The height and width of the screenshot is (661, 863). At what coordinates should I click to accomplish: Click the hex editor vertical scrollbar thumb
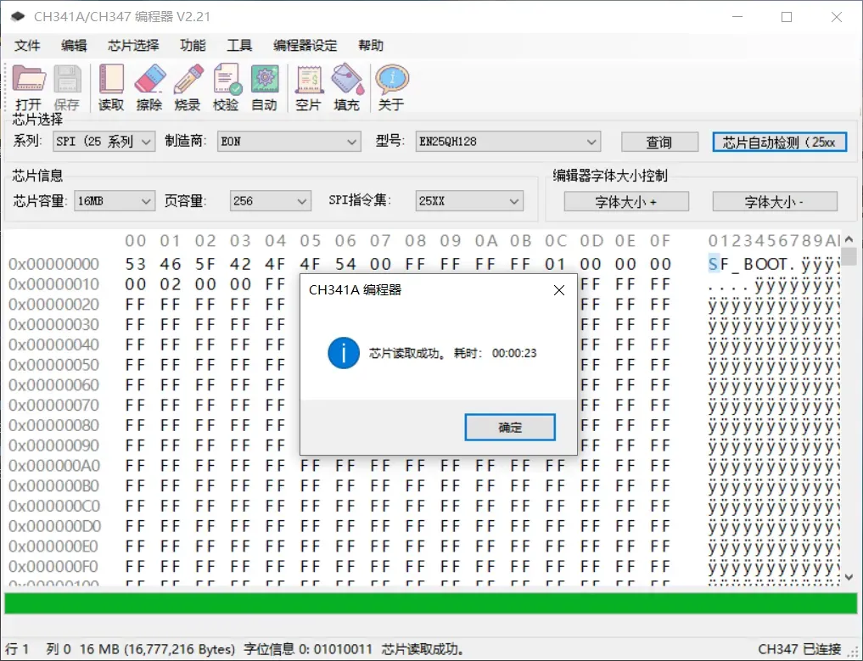849,256
